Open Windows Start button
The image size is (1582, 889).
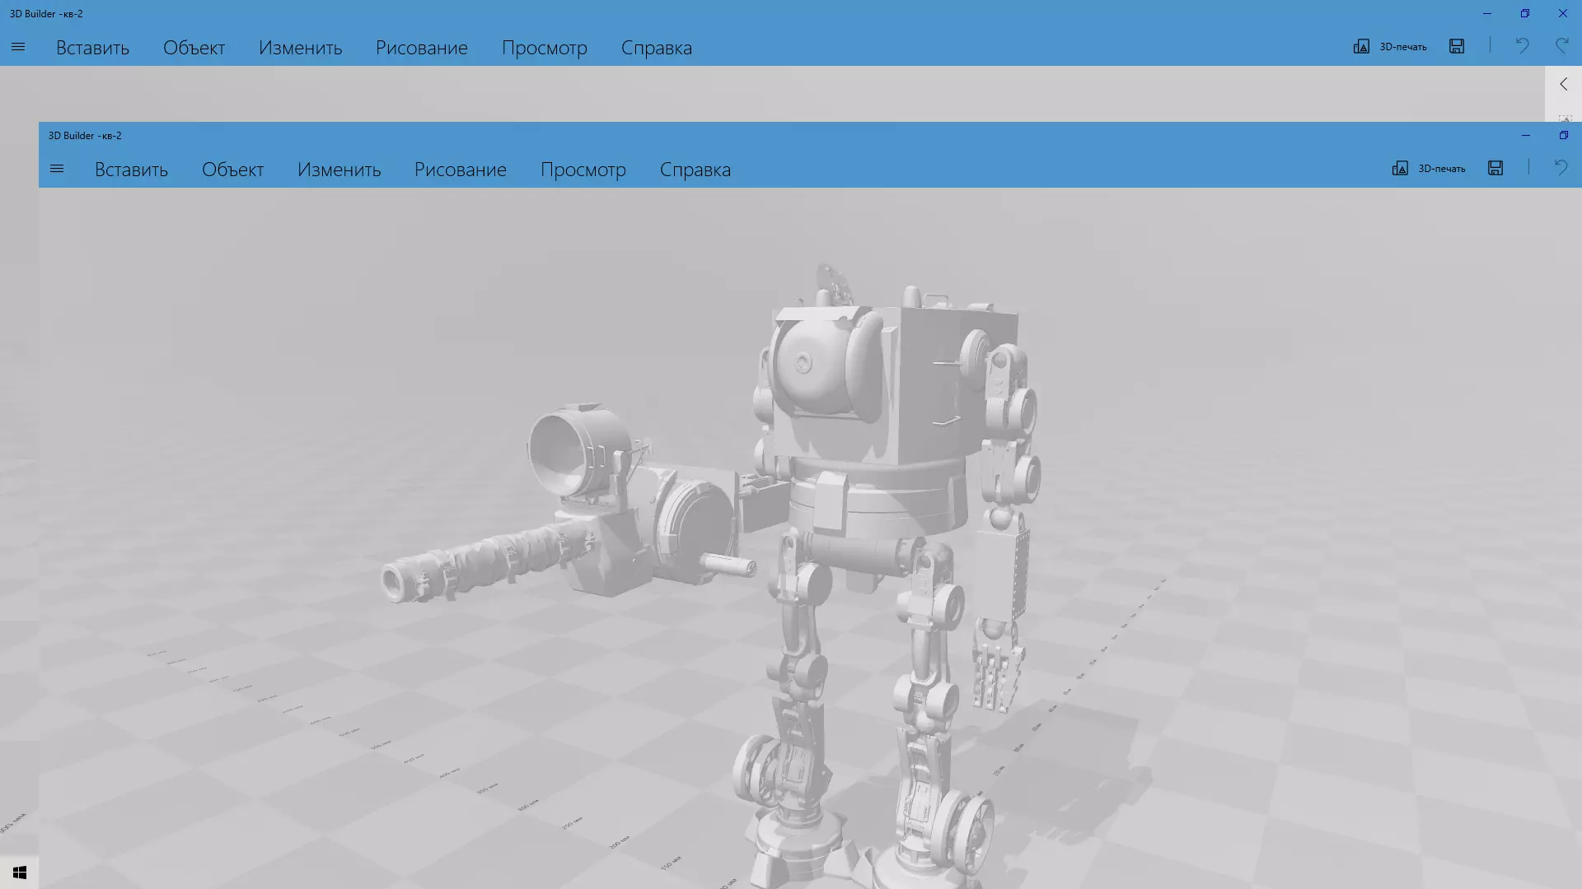pos(20,873)
